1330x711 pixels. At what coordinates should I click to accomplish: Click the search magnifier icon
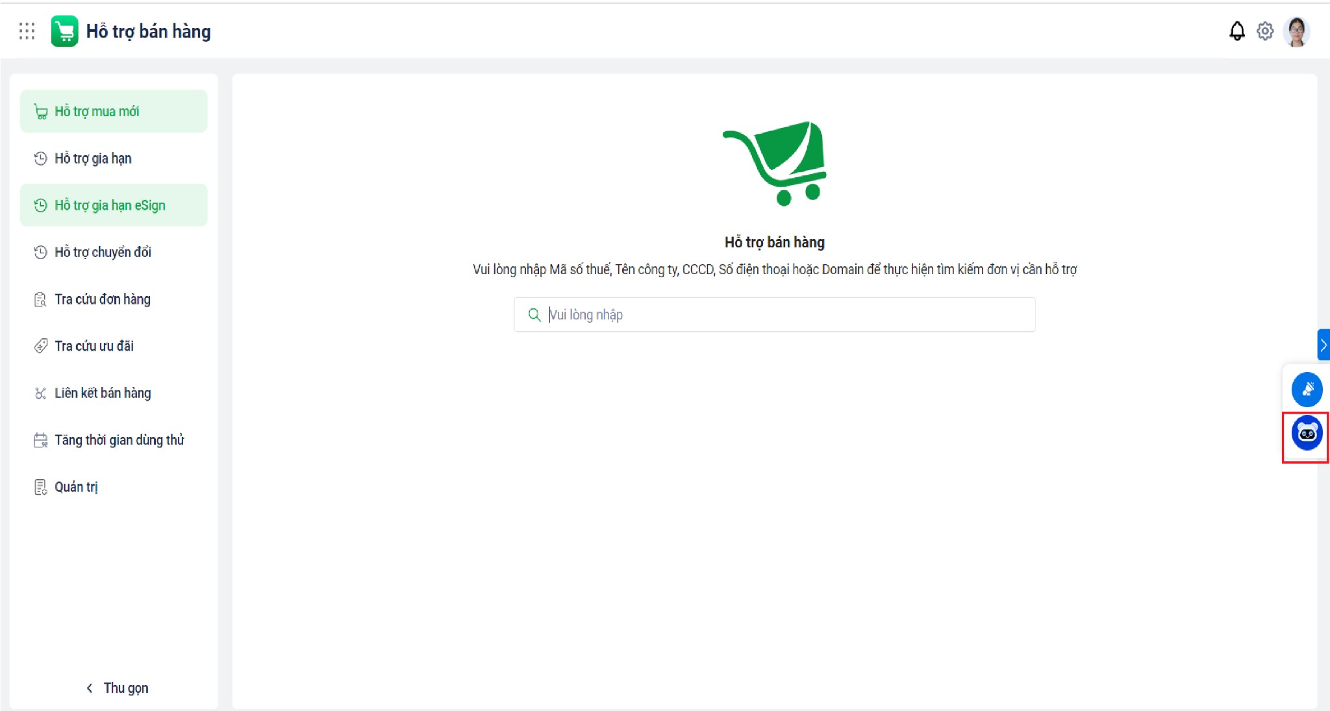[534, 315]
